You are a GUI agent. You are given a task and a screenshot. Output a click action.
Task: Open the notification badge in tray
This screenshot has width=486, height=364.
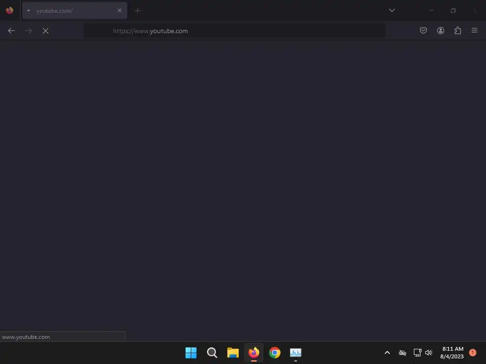[x=473, y=352]
